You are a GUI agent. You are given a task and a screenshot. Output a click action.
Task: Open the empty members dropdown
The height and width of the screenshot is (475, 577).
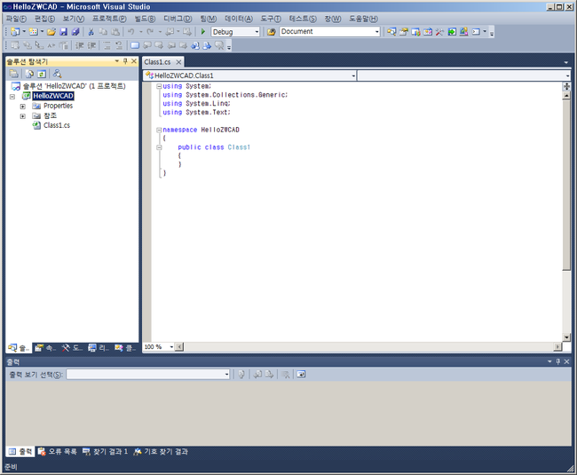click(x=567, y=75)
